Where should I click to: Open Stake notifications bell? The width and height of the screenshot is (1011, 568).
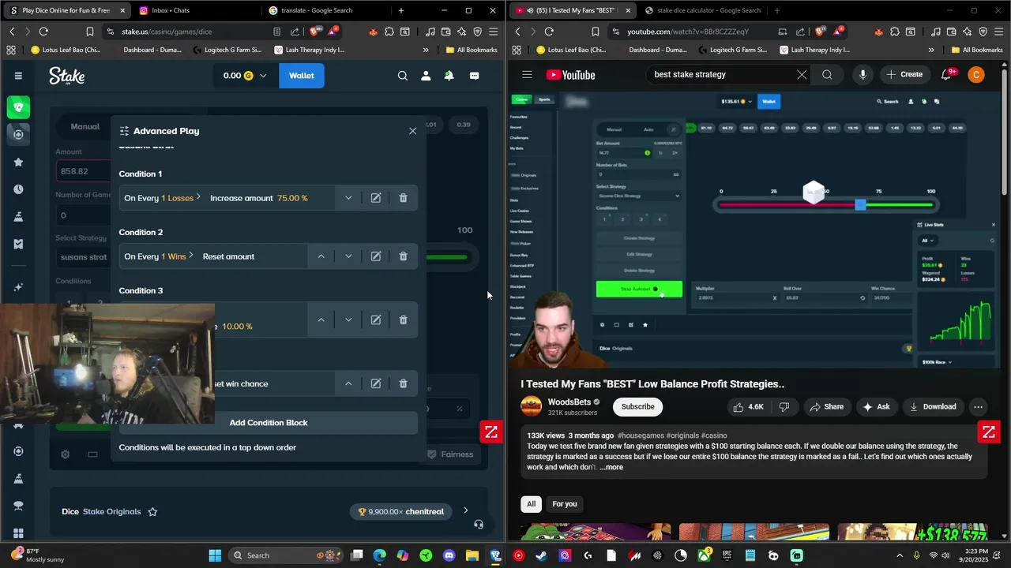(x=449, y=76)
